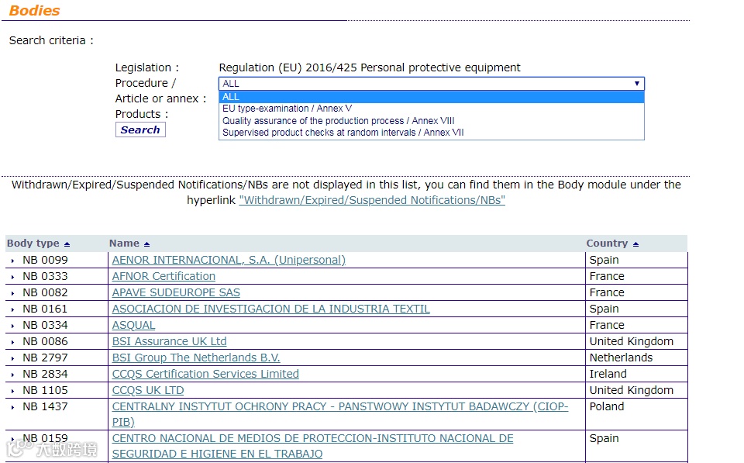Viewport: 744px width, 463px height.
Task: Open APAVE SUDEUROPE SAS link
Action: click(176, 292)
